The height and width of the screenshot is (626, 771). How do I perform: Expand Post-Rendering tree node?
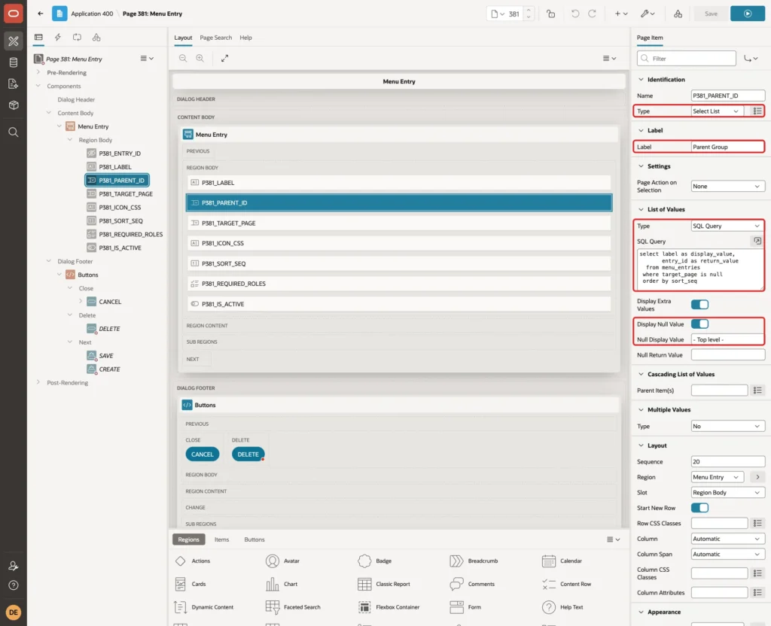[x=38, y=382]
